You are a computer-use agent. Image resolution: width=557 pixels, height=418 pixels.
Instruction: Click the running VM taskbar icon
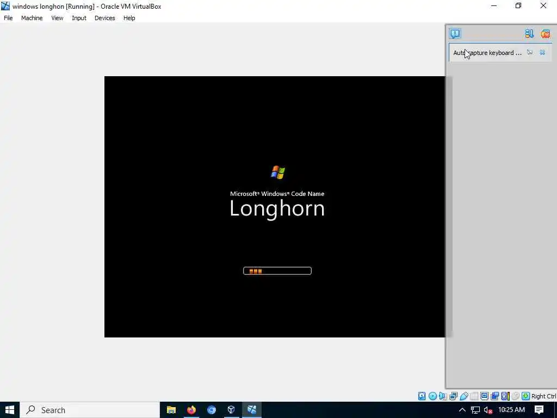252,410
